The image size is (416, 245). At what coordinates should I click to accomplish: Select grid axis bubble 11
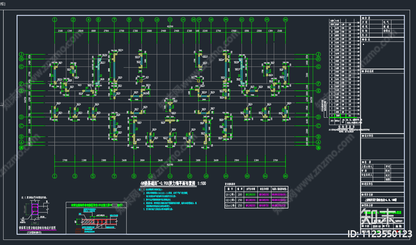point(150,176)
